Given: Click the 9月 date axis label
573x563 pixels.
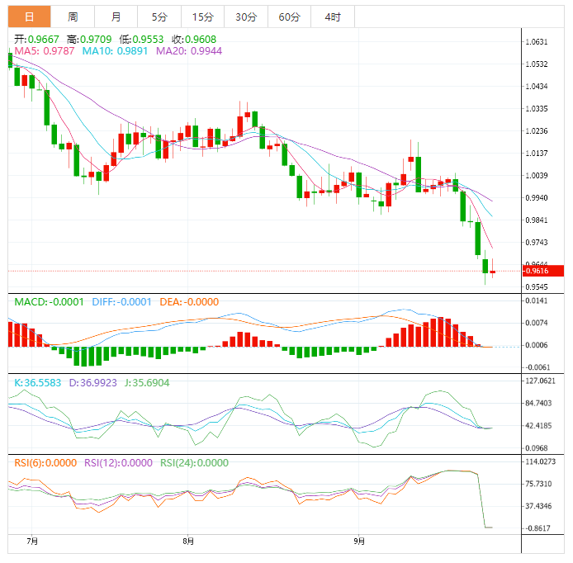Looking at the screenshot, I should tap(359, 541).
